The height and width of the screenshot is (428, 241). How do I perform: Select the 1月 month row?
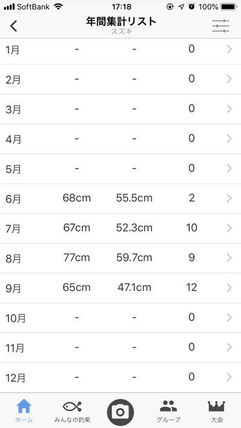point(120,51)
